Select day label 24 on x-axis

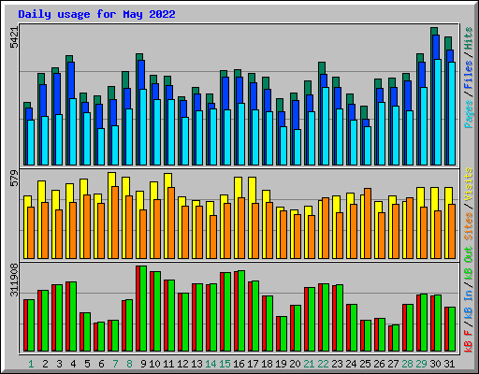tap(351, 364)
